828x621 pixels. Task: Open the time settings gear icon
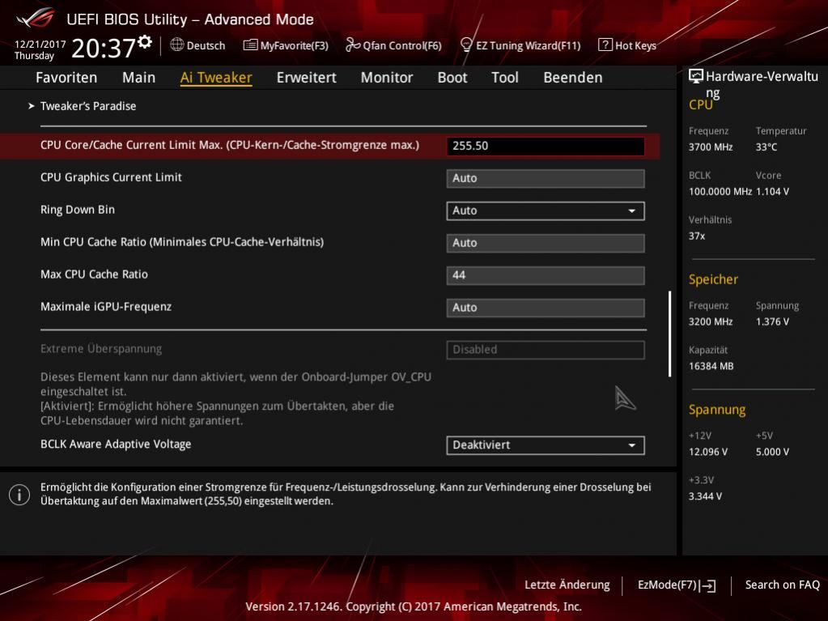coord(145,42)
